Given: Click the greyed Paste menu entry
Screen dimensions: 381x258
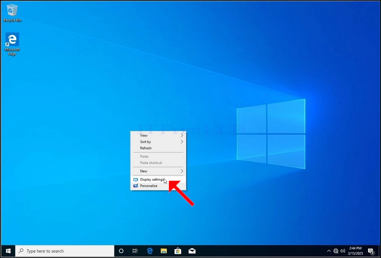Looking at the screenshot, I should coord(158,157).
